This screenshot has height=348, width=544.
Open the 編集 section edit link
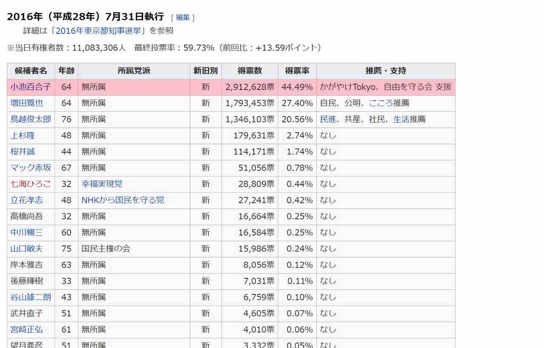(x=183, y=17)
